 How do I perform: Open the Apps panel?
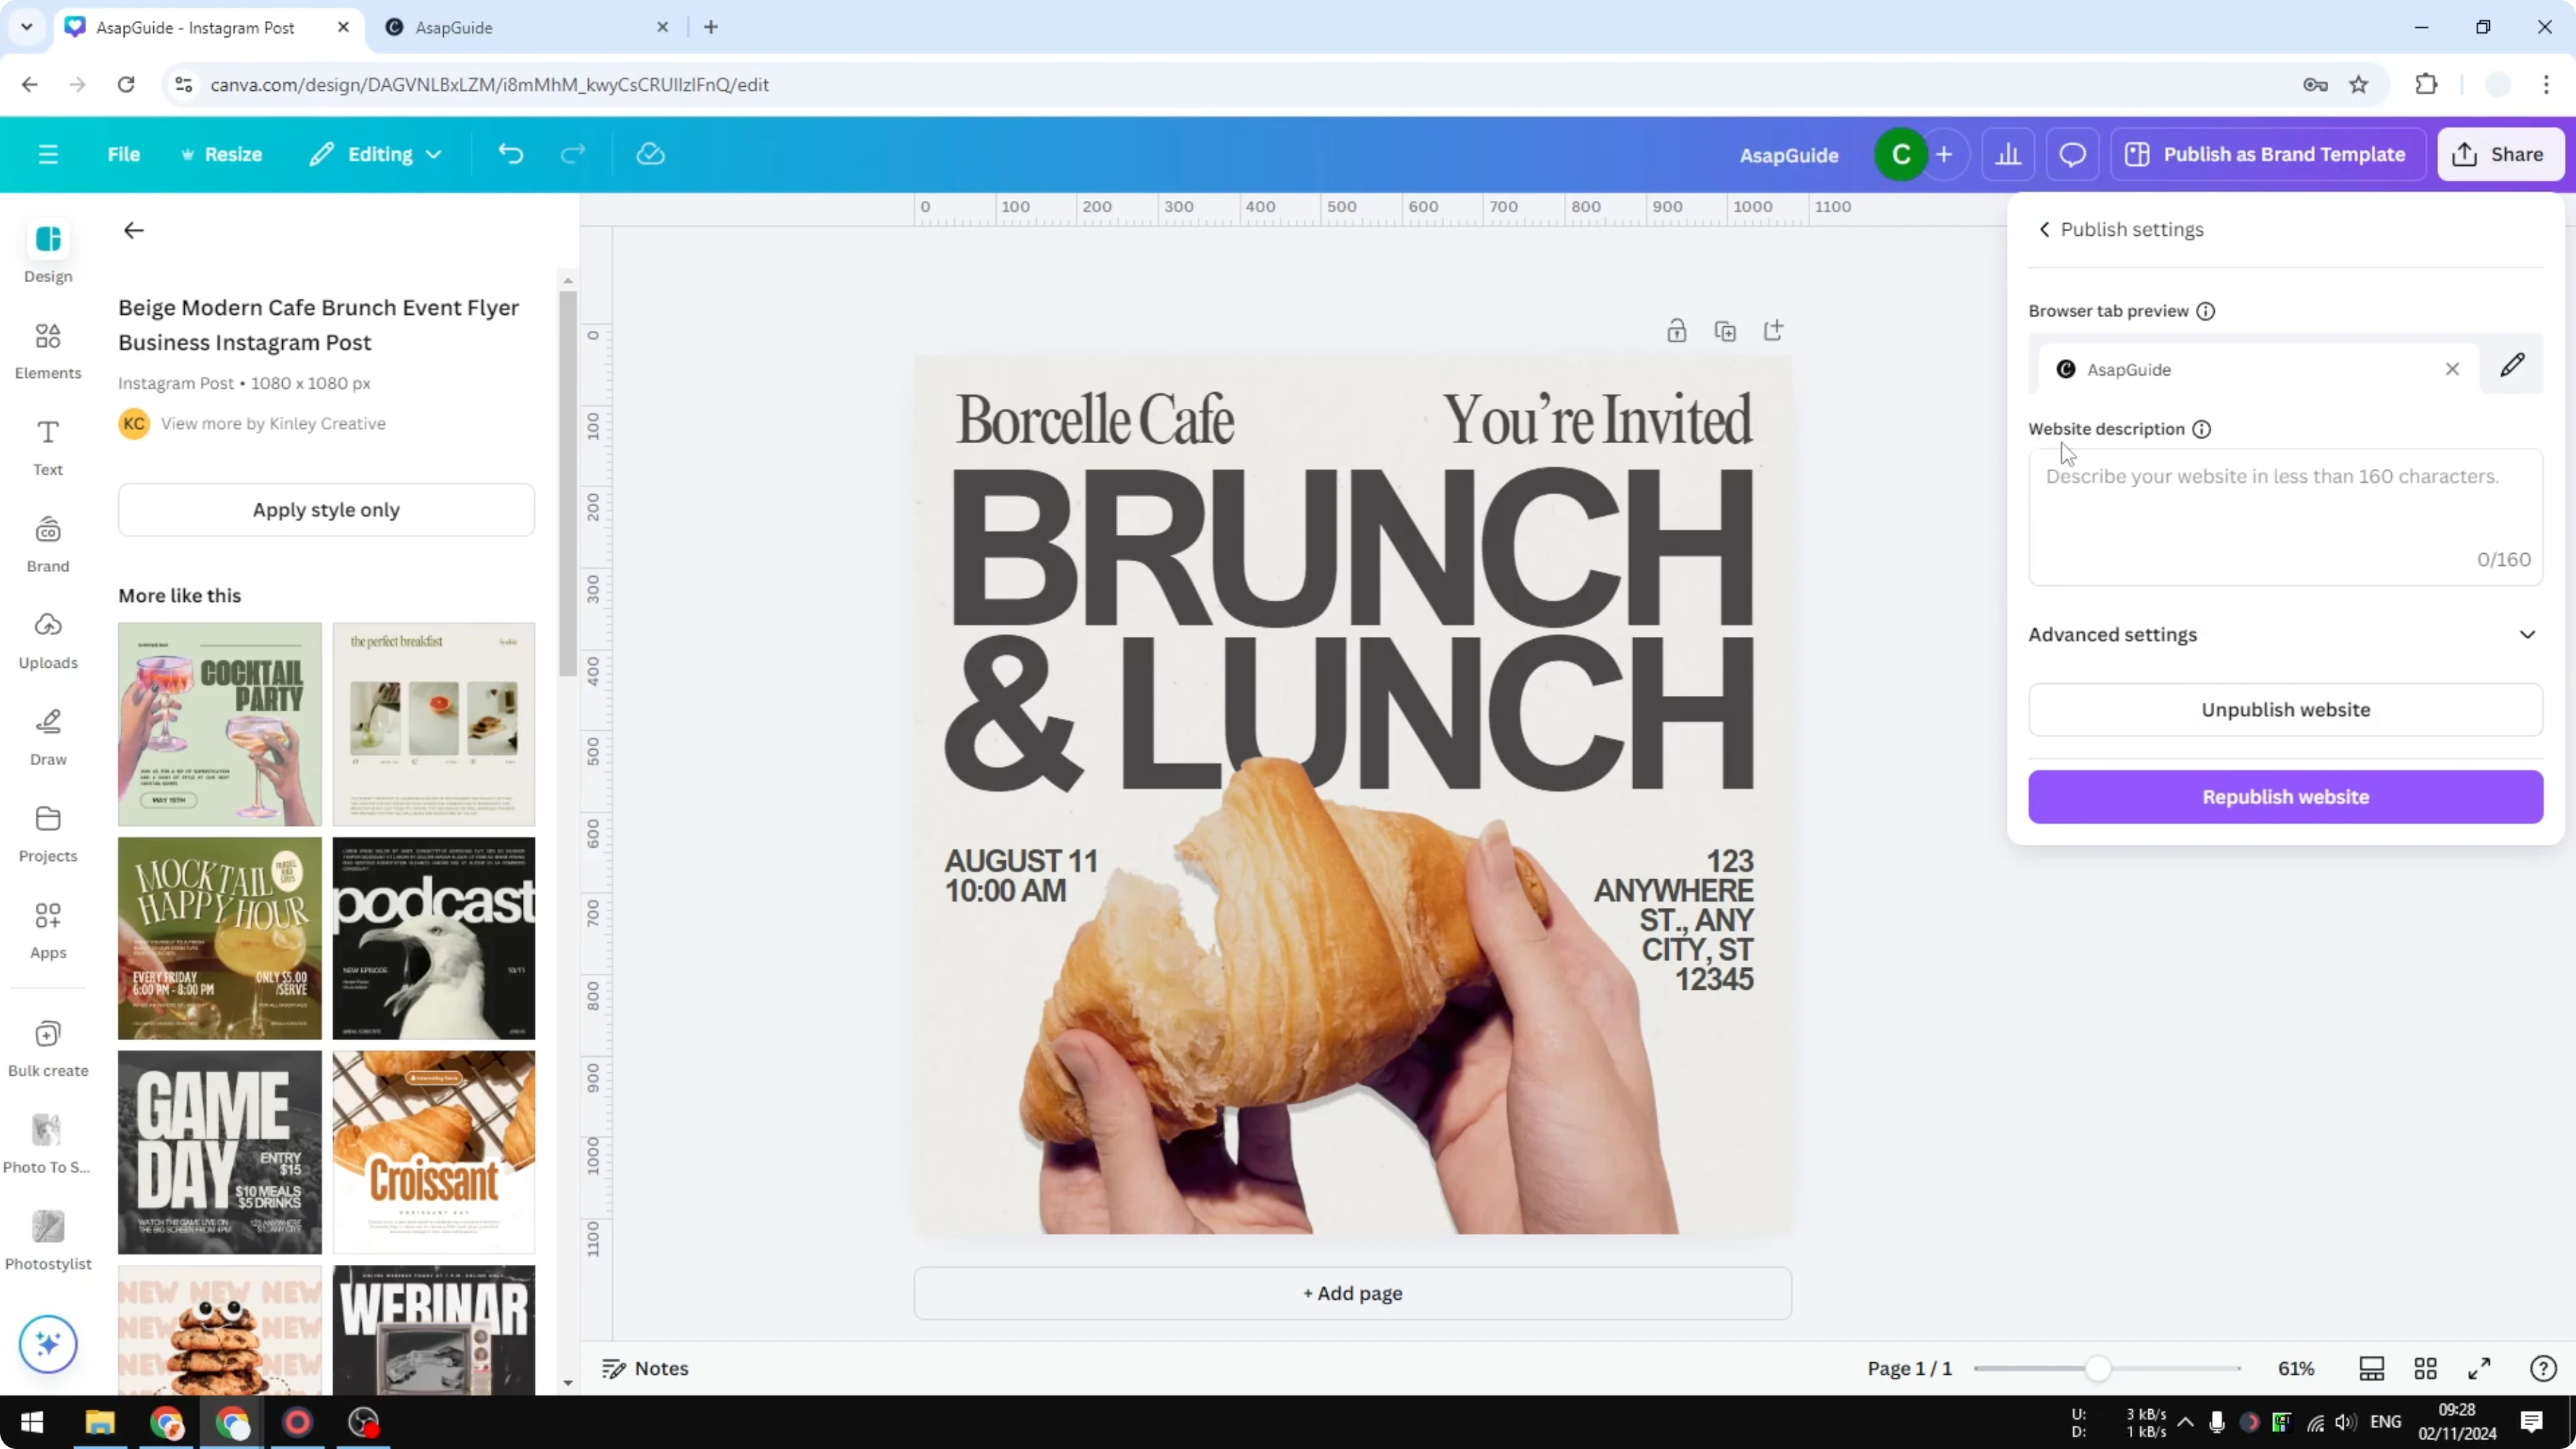pos(47,928)
